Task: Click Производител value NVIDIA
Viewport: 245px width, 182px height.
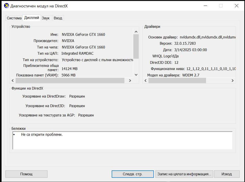Action: pyautogui.click(x=68, y=41)
